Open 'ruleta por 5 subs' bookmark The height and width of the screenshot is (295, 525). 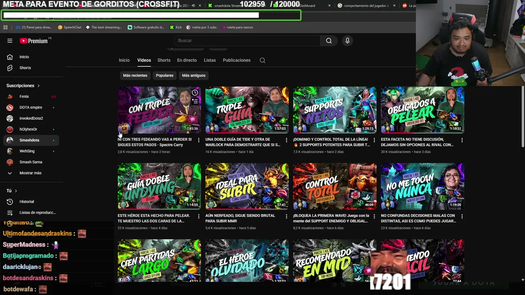tap(201, 27)
